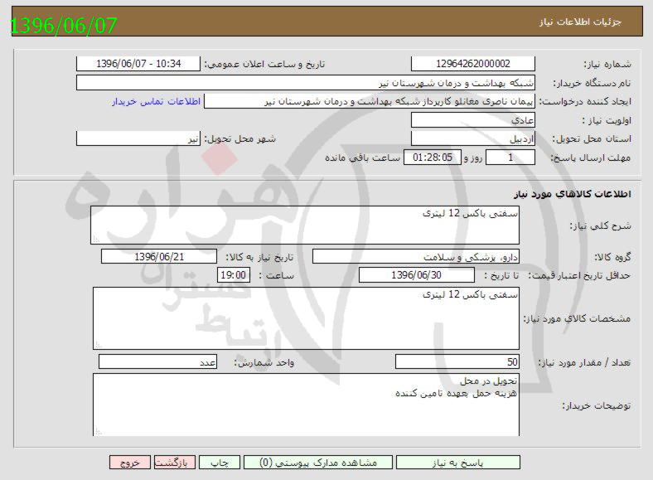Click the واحد شمارش label

coord(264,363)
